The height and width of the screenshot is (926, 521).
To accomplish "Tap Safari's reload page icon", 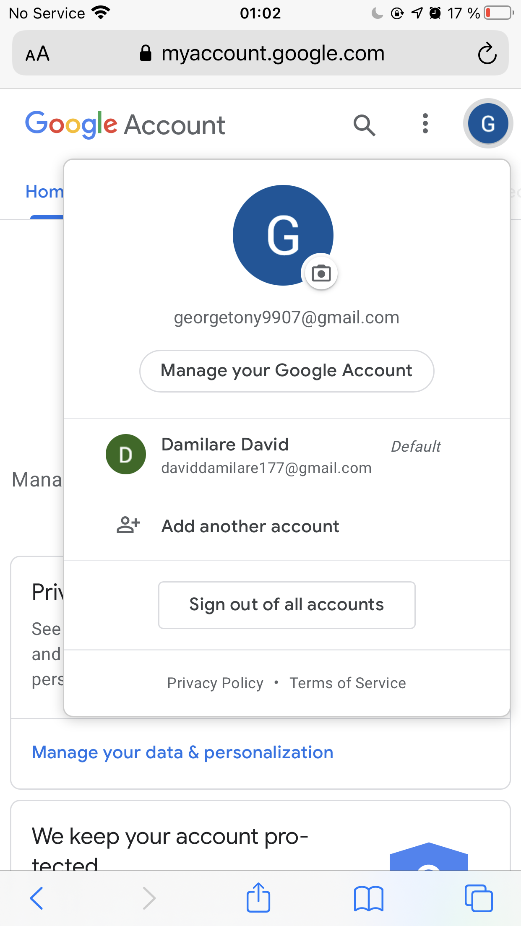I will (x=487, y=54).
